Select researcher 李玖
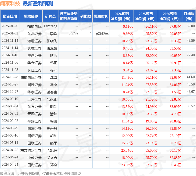 (53, 34)
